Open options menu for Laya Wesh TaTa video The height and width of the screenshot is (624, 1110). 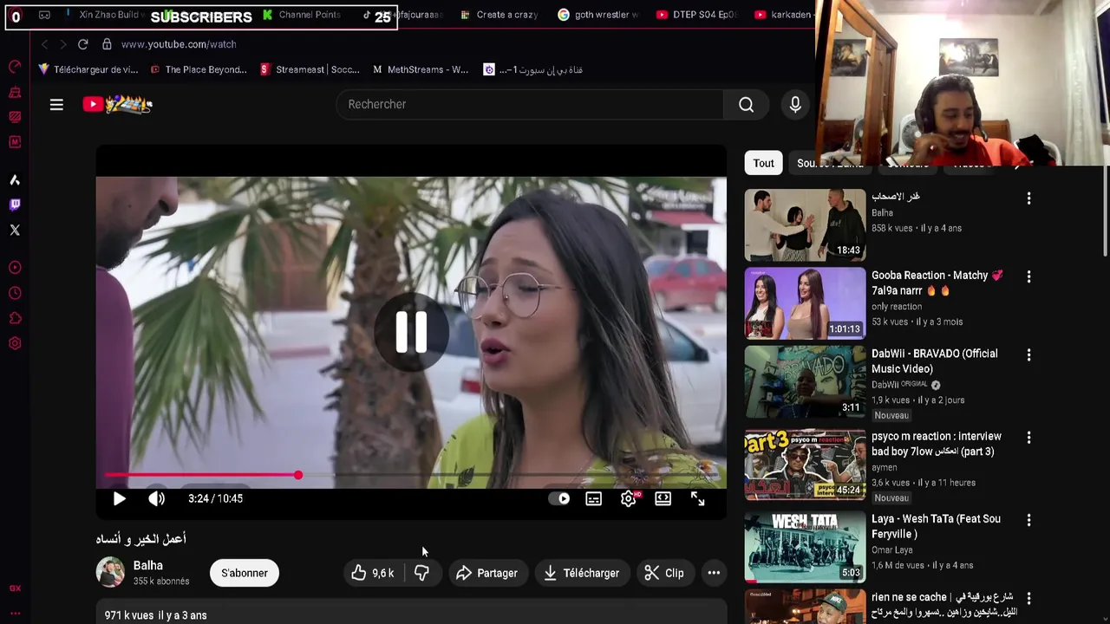[x=1028, y=520]
